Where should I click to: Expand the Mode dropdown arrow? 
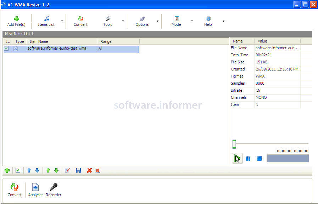(192, 21)
